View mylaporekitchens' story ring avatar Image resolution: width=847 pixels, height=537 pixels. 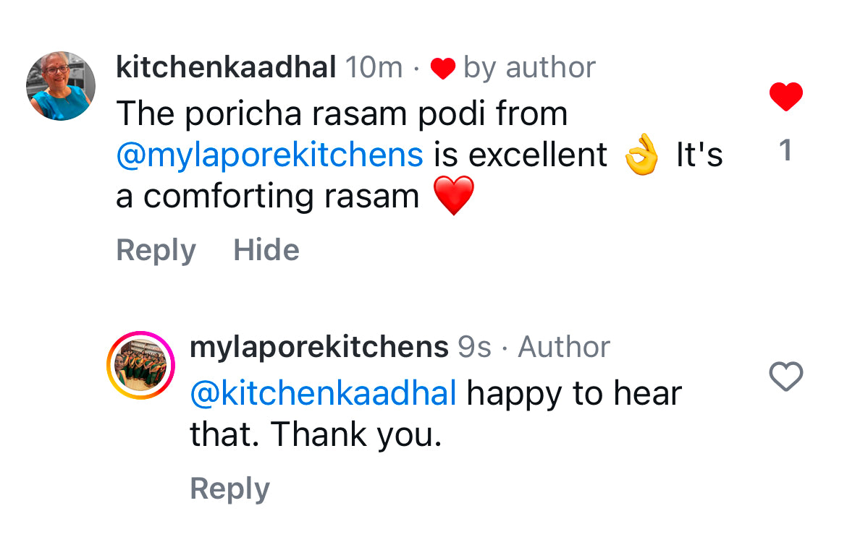pos(142,364)
